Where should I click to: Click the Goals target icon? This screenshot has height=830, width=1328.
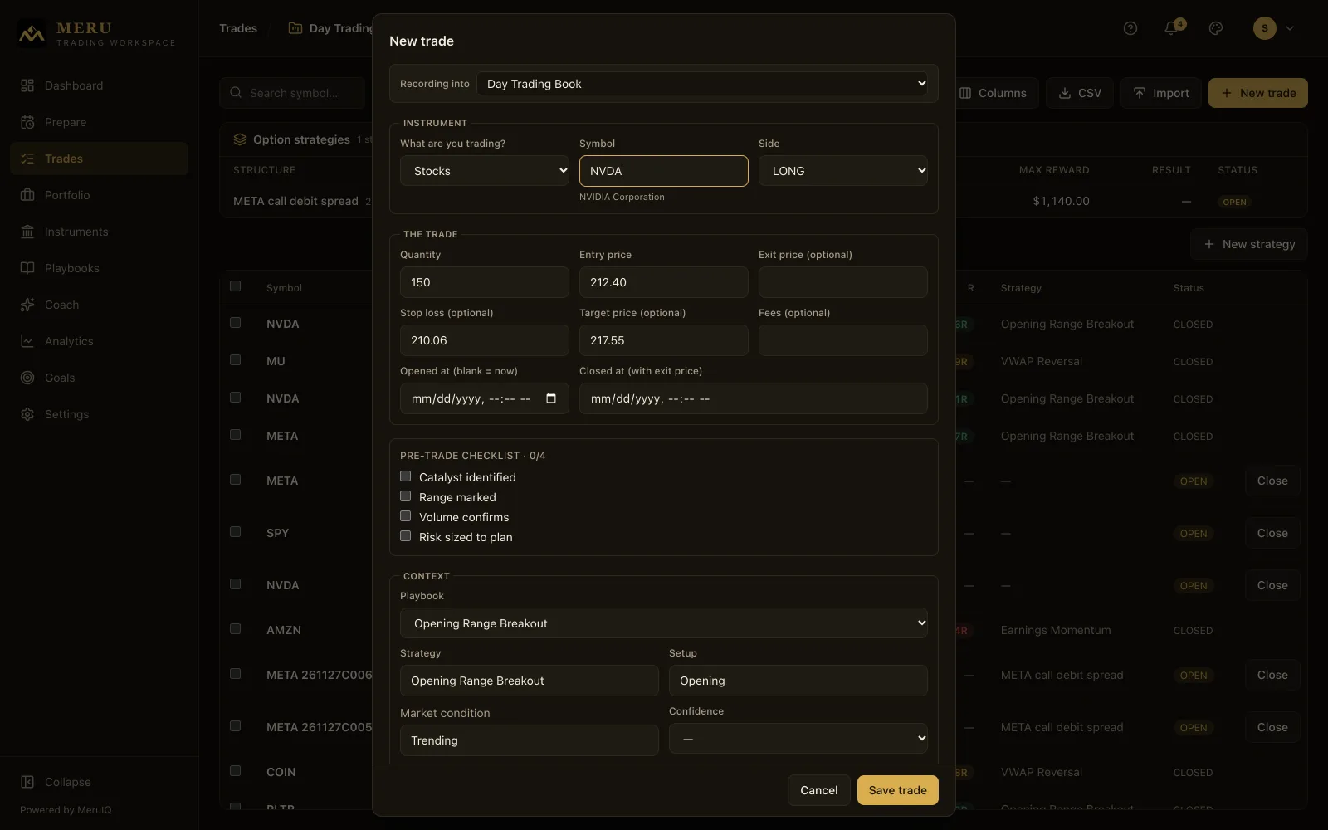click(27, 378)
